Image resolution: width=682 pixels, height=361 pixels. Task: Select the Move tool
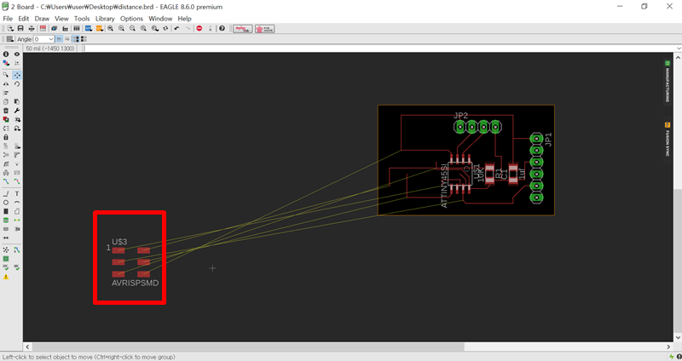point(17,75)
